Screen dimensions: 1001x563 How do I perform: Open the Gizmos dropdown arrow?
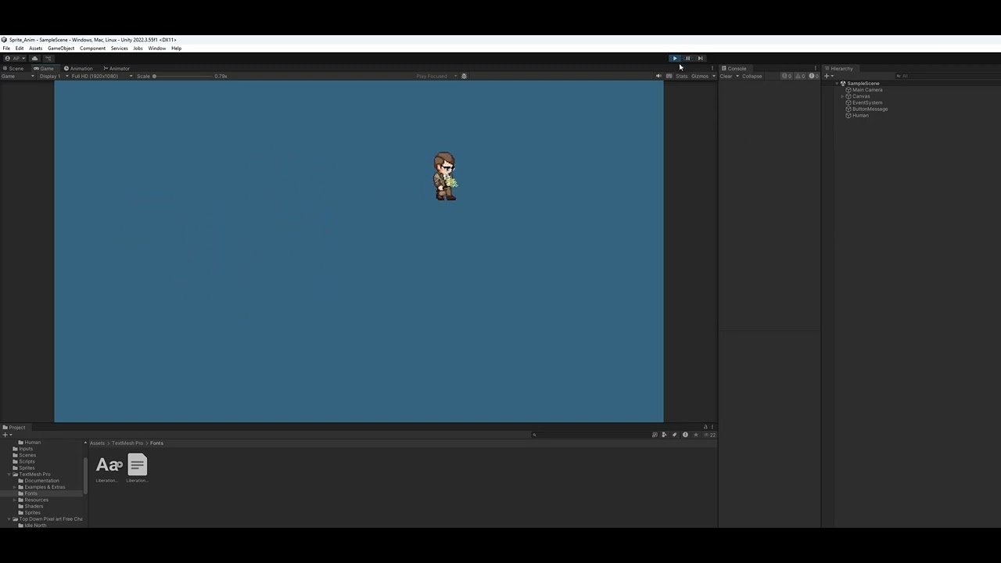tap(713, 76)
